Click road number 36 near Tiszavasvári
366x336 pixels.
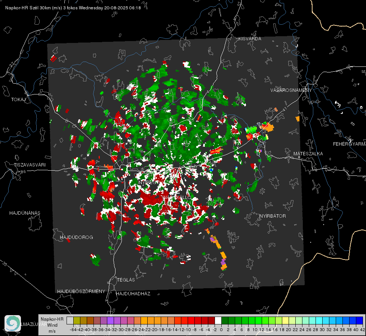pyautogui.click(x=23, y=172)
